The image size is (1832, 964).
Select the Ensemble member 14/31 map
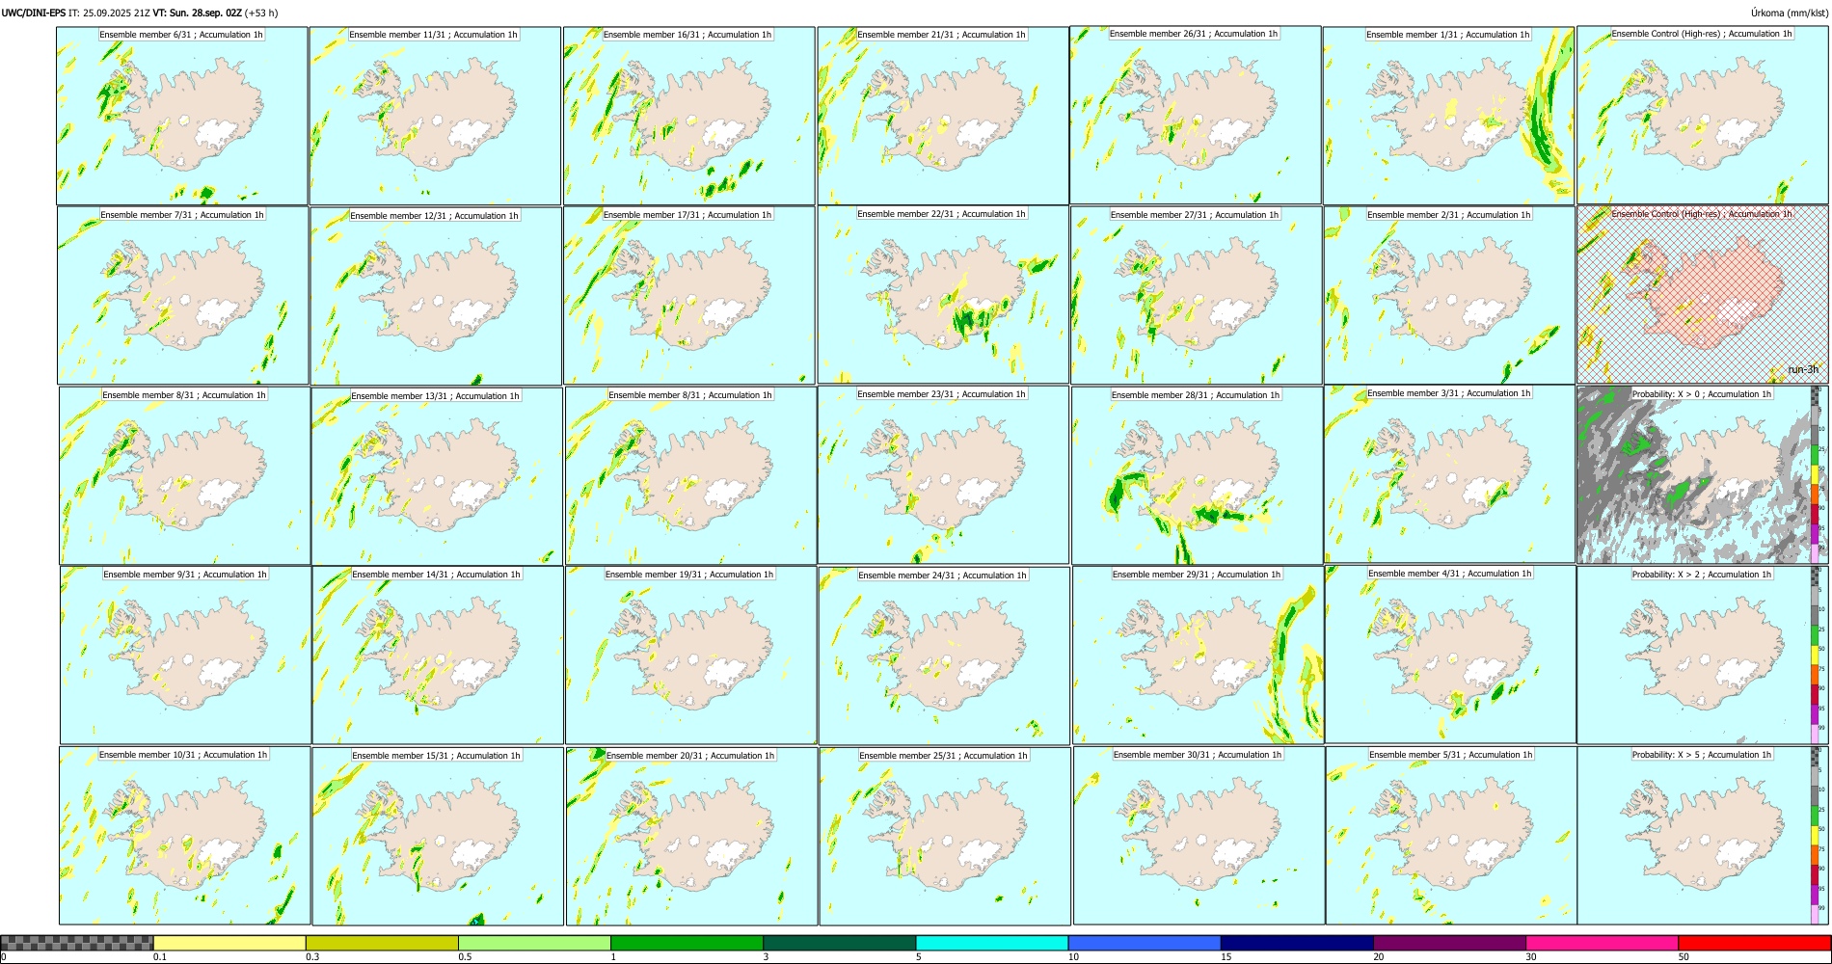pos(438,656)
